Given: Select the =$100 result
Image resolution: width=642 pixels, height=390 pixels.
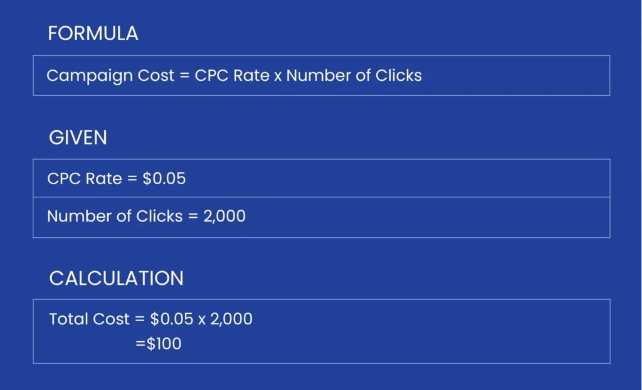Looking at the screenshot, I should click(x=159, y=344).
